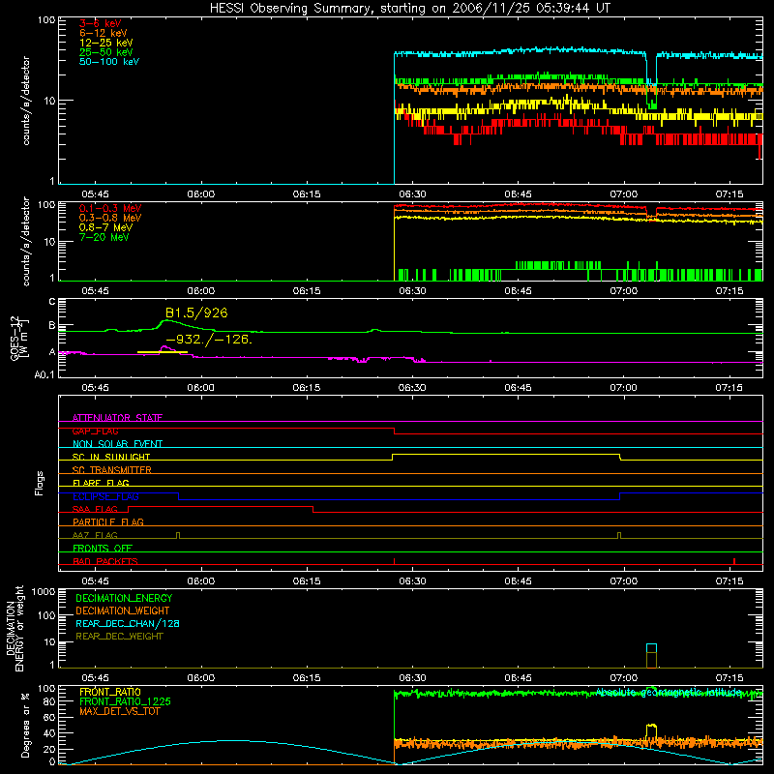Select the PARTICLE_FLAG label

(x=108, y=521)
